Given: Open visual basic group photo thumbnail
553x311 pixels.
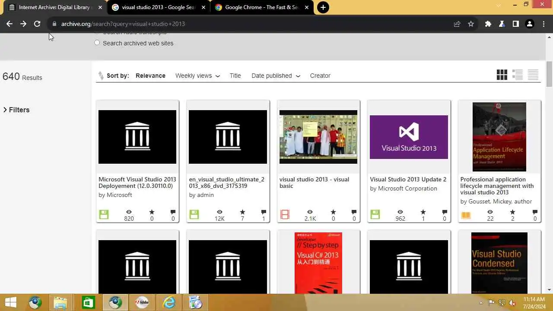Looking at the screenshot, I should point(318,137).
